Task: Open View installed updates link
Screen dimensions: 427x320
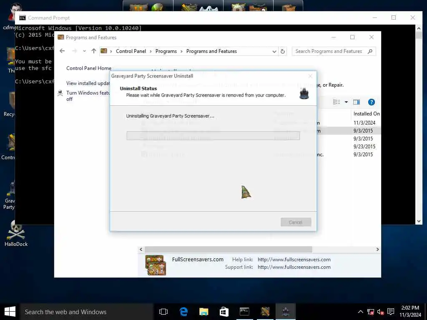Action: click(88, 83)
